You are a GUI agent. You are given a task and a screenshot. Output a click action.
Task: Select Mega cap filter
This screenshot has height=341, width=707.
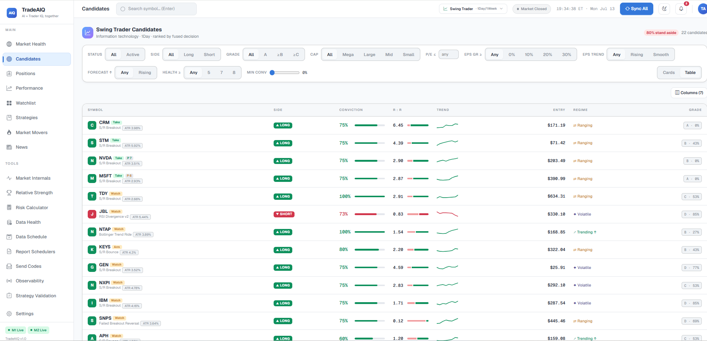coord(348,55)
